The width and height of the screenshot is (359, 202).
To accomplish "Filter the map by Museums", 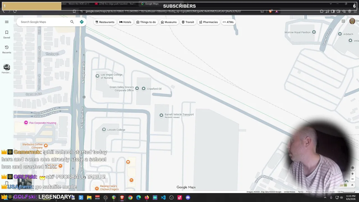I will point(169,22).
